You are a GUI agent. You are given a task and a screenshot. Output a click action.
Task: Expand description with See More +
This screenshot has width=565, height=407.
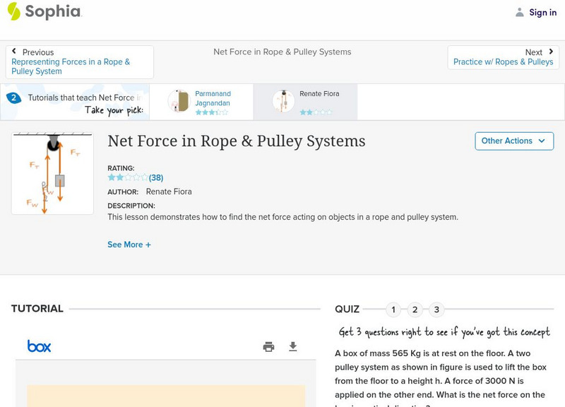129,244
